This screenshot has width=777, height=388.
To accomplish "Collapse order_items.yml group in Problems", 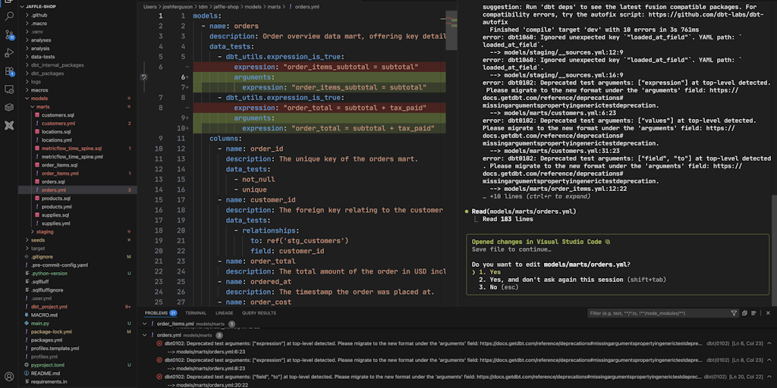I will pyautogui.click(x=145, y=324).
